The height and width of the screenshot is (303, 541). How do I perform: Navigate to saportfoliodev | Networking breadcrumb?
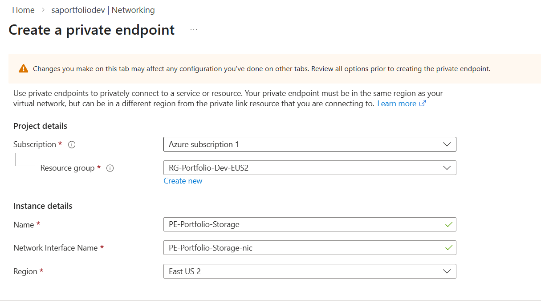tap(103, 10)
